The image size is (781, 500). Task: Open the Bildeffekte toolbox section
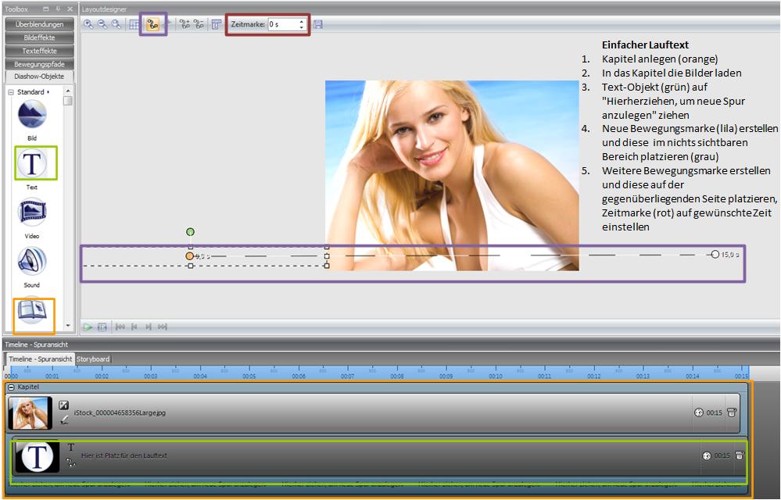[x=39, y=37]
